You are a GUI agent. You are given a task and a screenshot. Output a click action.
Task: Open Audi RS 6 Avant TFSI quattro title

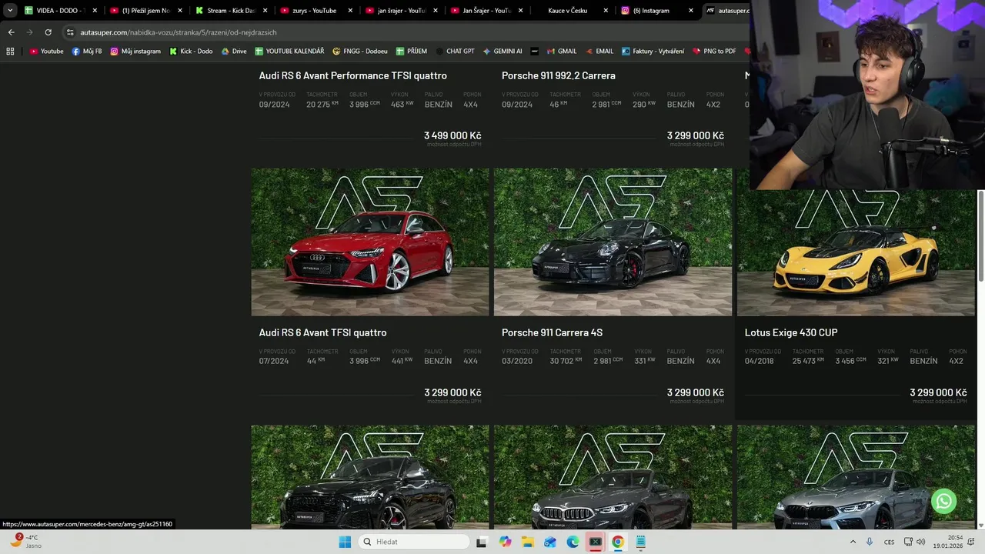click(322, 332)
